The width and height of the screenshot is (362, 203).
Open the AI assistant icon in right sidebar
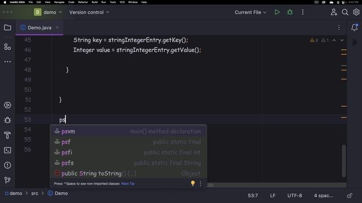pos(355,43)
